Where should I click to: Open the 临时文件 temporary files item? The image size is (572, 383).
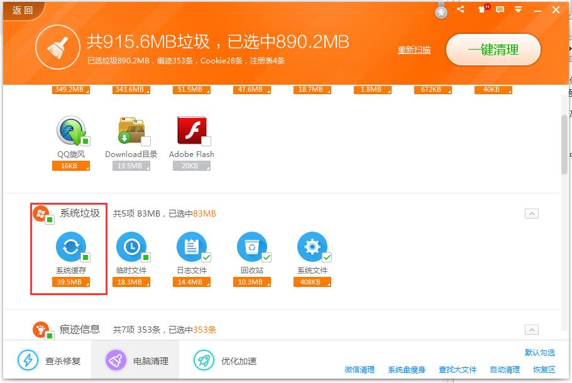pos(131,247)
